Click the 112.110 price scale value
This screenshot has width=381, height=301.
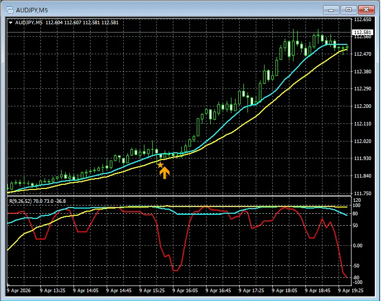pos(362,124)
